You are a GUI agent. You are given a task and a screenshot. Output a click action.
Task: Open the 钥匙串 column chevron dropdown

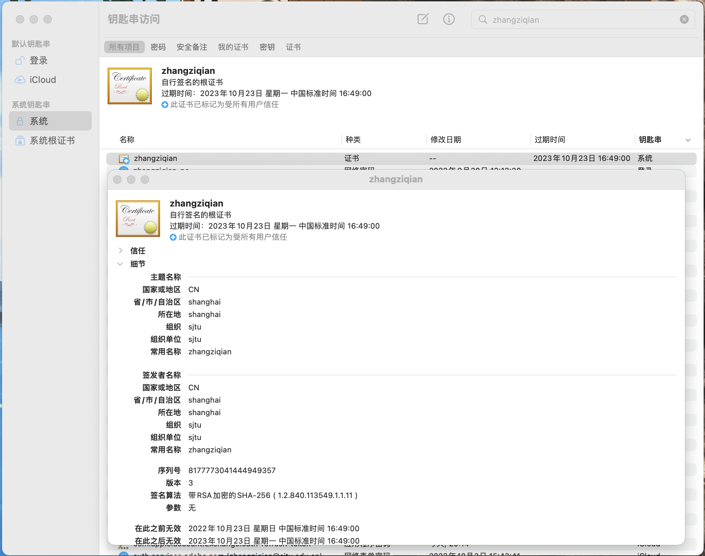688,140
